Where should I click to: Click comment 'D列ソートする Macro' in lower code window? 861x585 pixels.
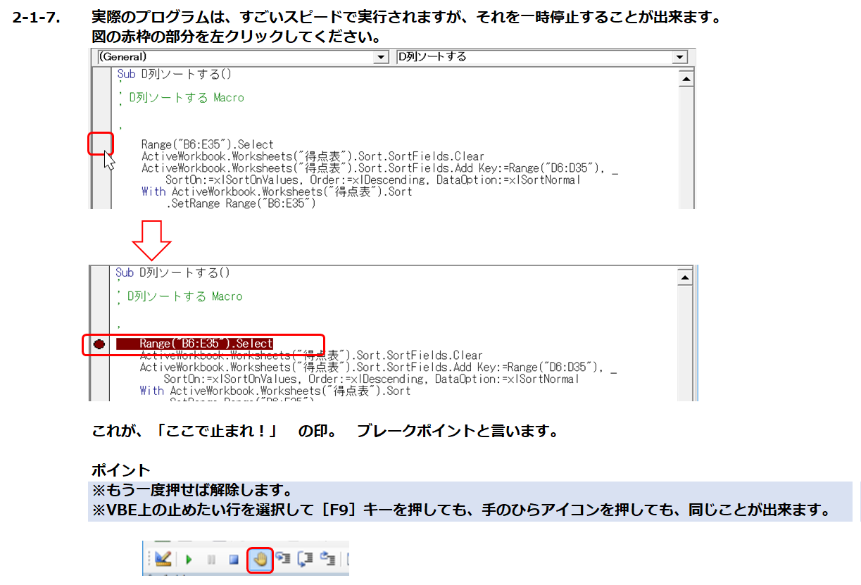(x=184, y=296)
